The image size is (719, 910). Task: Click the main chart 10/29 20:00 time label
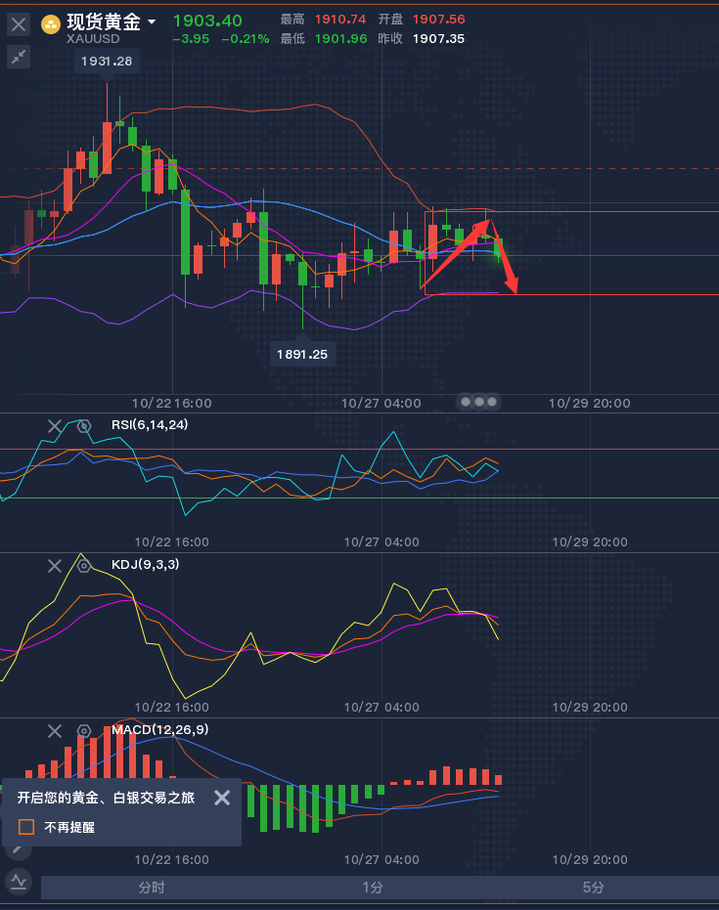pos(589,404)
